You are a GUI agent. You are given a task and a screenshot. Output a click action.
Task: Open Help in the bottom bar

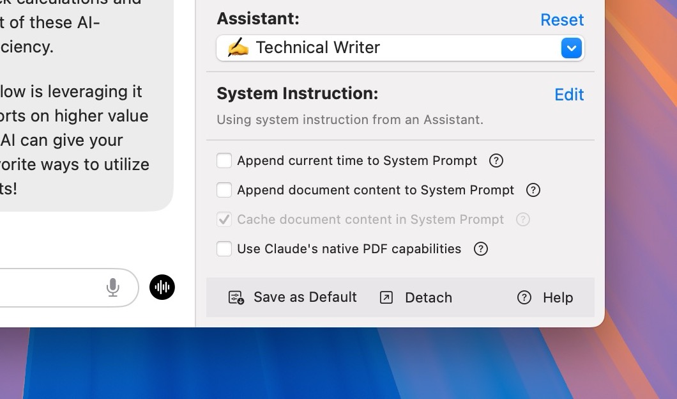pos(545,297)
